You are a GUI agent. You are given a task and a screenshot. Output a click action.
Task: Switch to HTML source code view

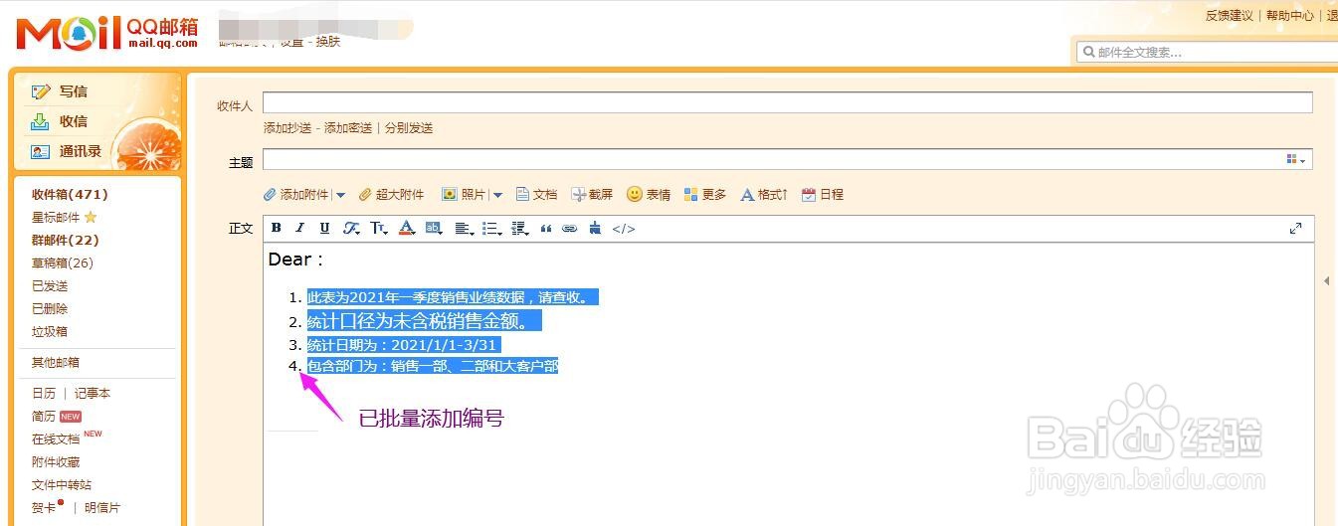[x=623, y=228]
